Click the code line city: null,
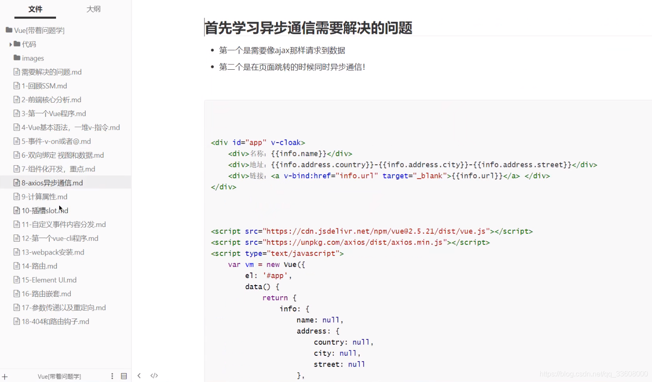652x382 pixels. tap(337, 354)
